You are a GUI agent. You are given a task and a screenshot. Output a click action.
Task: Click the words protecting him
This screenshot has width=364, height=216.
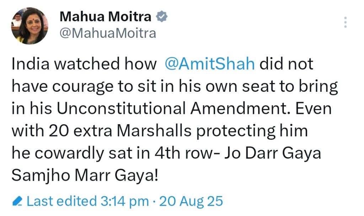[252, 131]
